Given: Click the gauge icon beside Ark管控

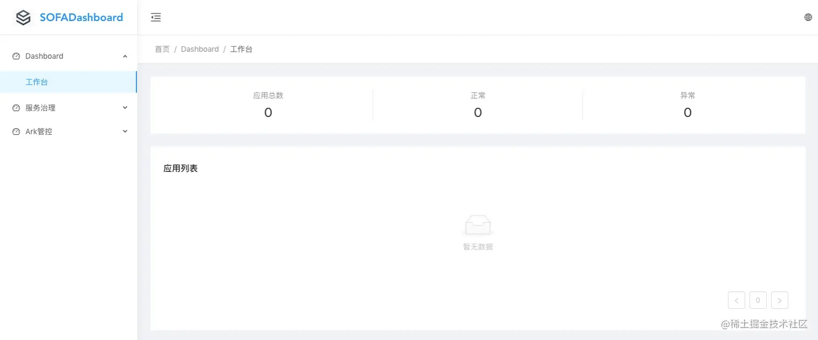Looking at the screenshot, I should tap(16, 131).
